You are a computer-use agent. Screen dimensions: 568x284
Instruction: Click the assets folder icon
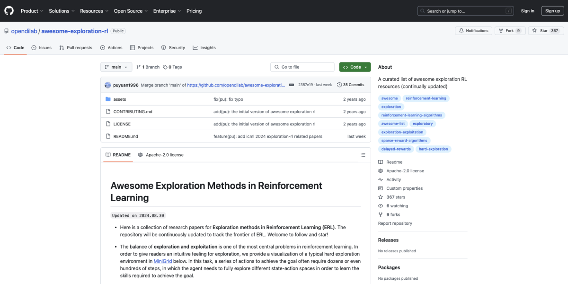coord(108,99)
